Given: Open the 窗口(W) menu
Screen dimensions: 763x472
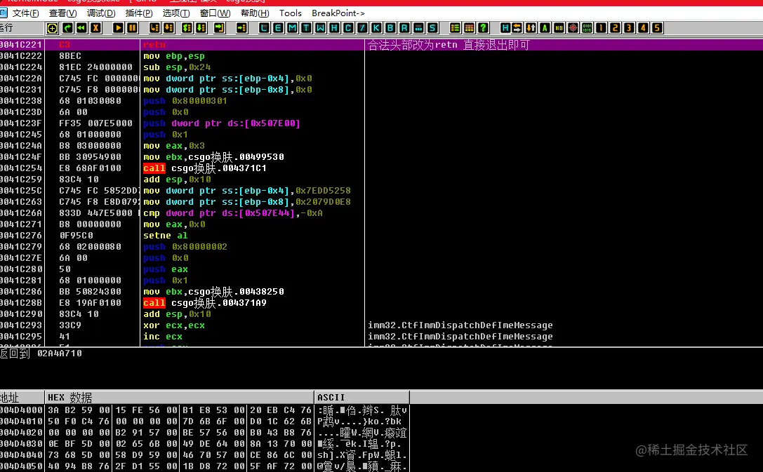Looking at the screenshot, I should tap(215, 13).
